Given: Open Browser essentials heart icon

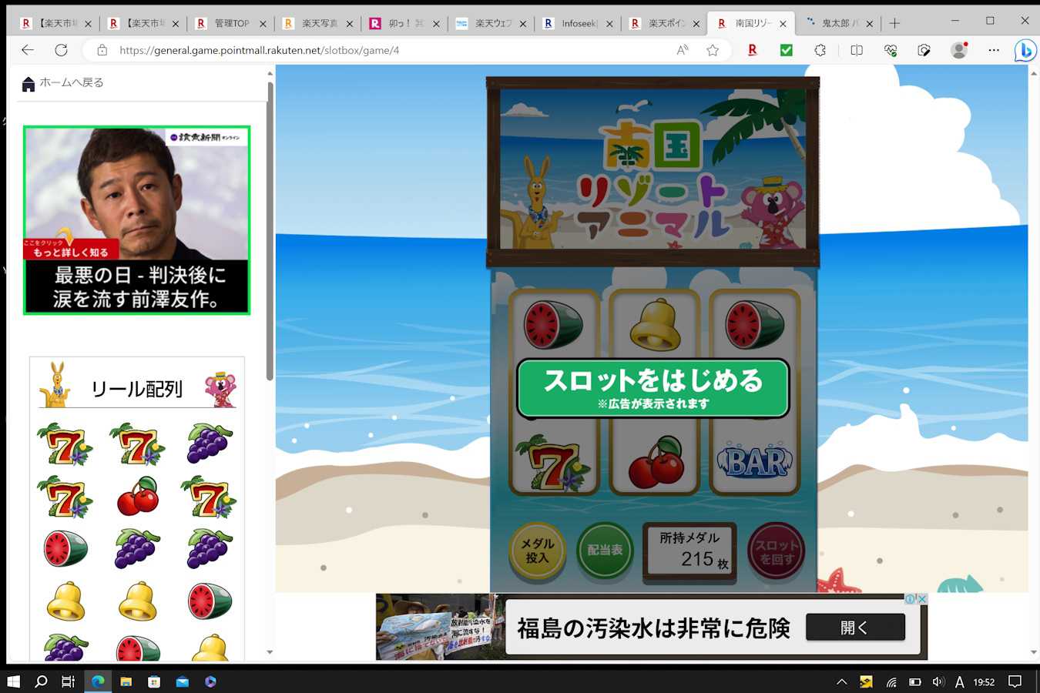Looking at the screenshot, I should pyautogui.click(x=891, y=50).
